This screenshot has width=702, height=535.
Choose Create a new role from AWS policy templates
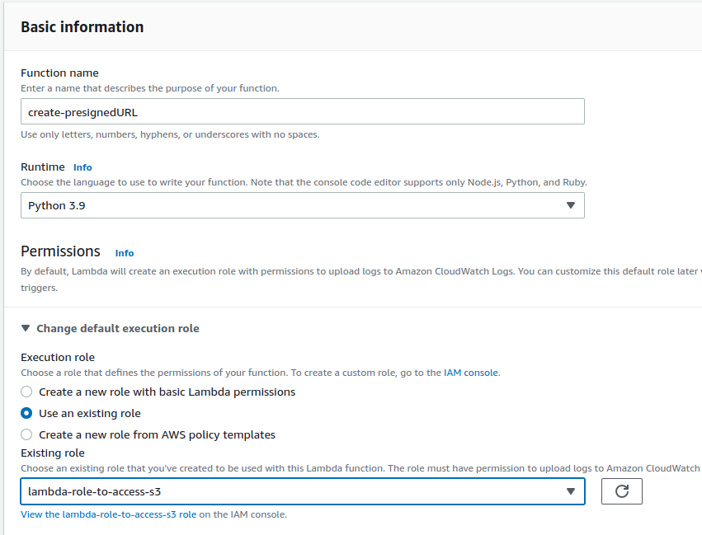pyautogui.click(x=27, y=434)
